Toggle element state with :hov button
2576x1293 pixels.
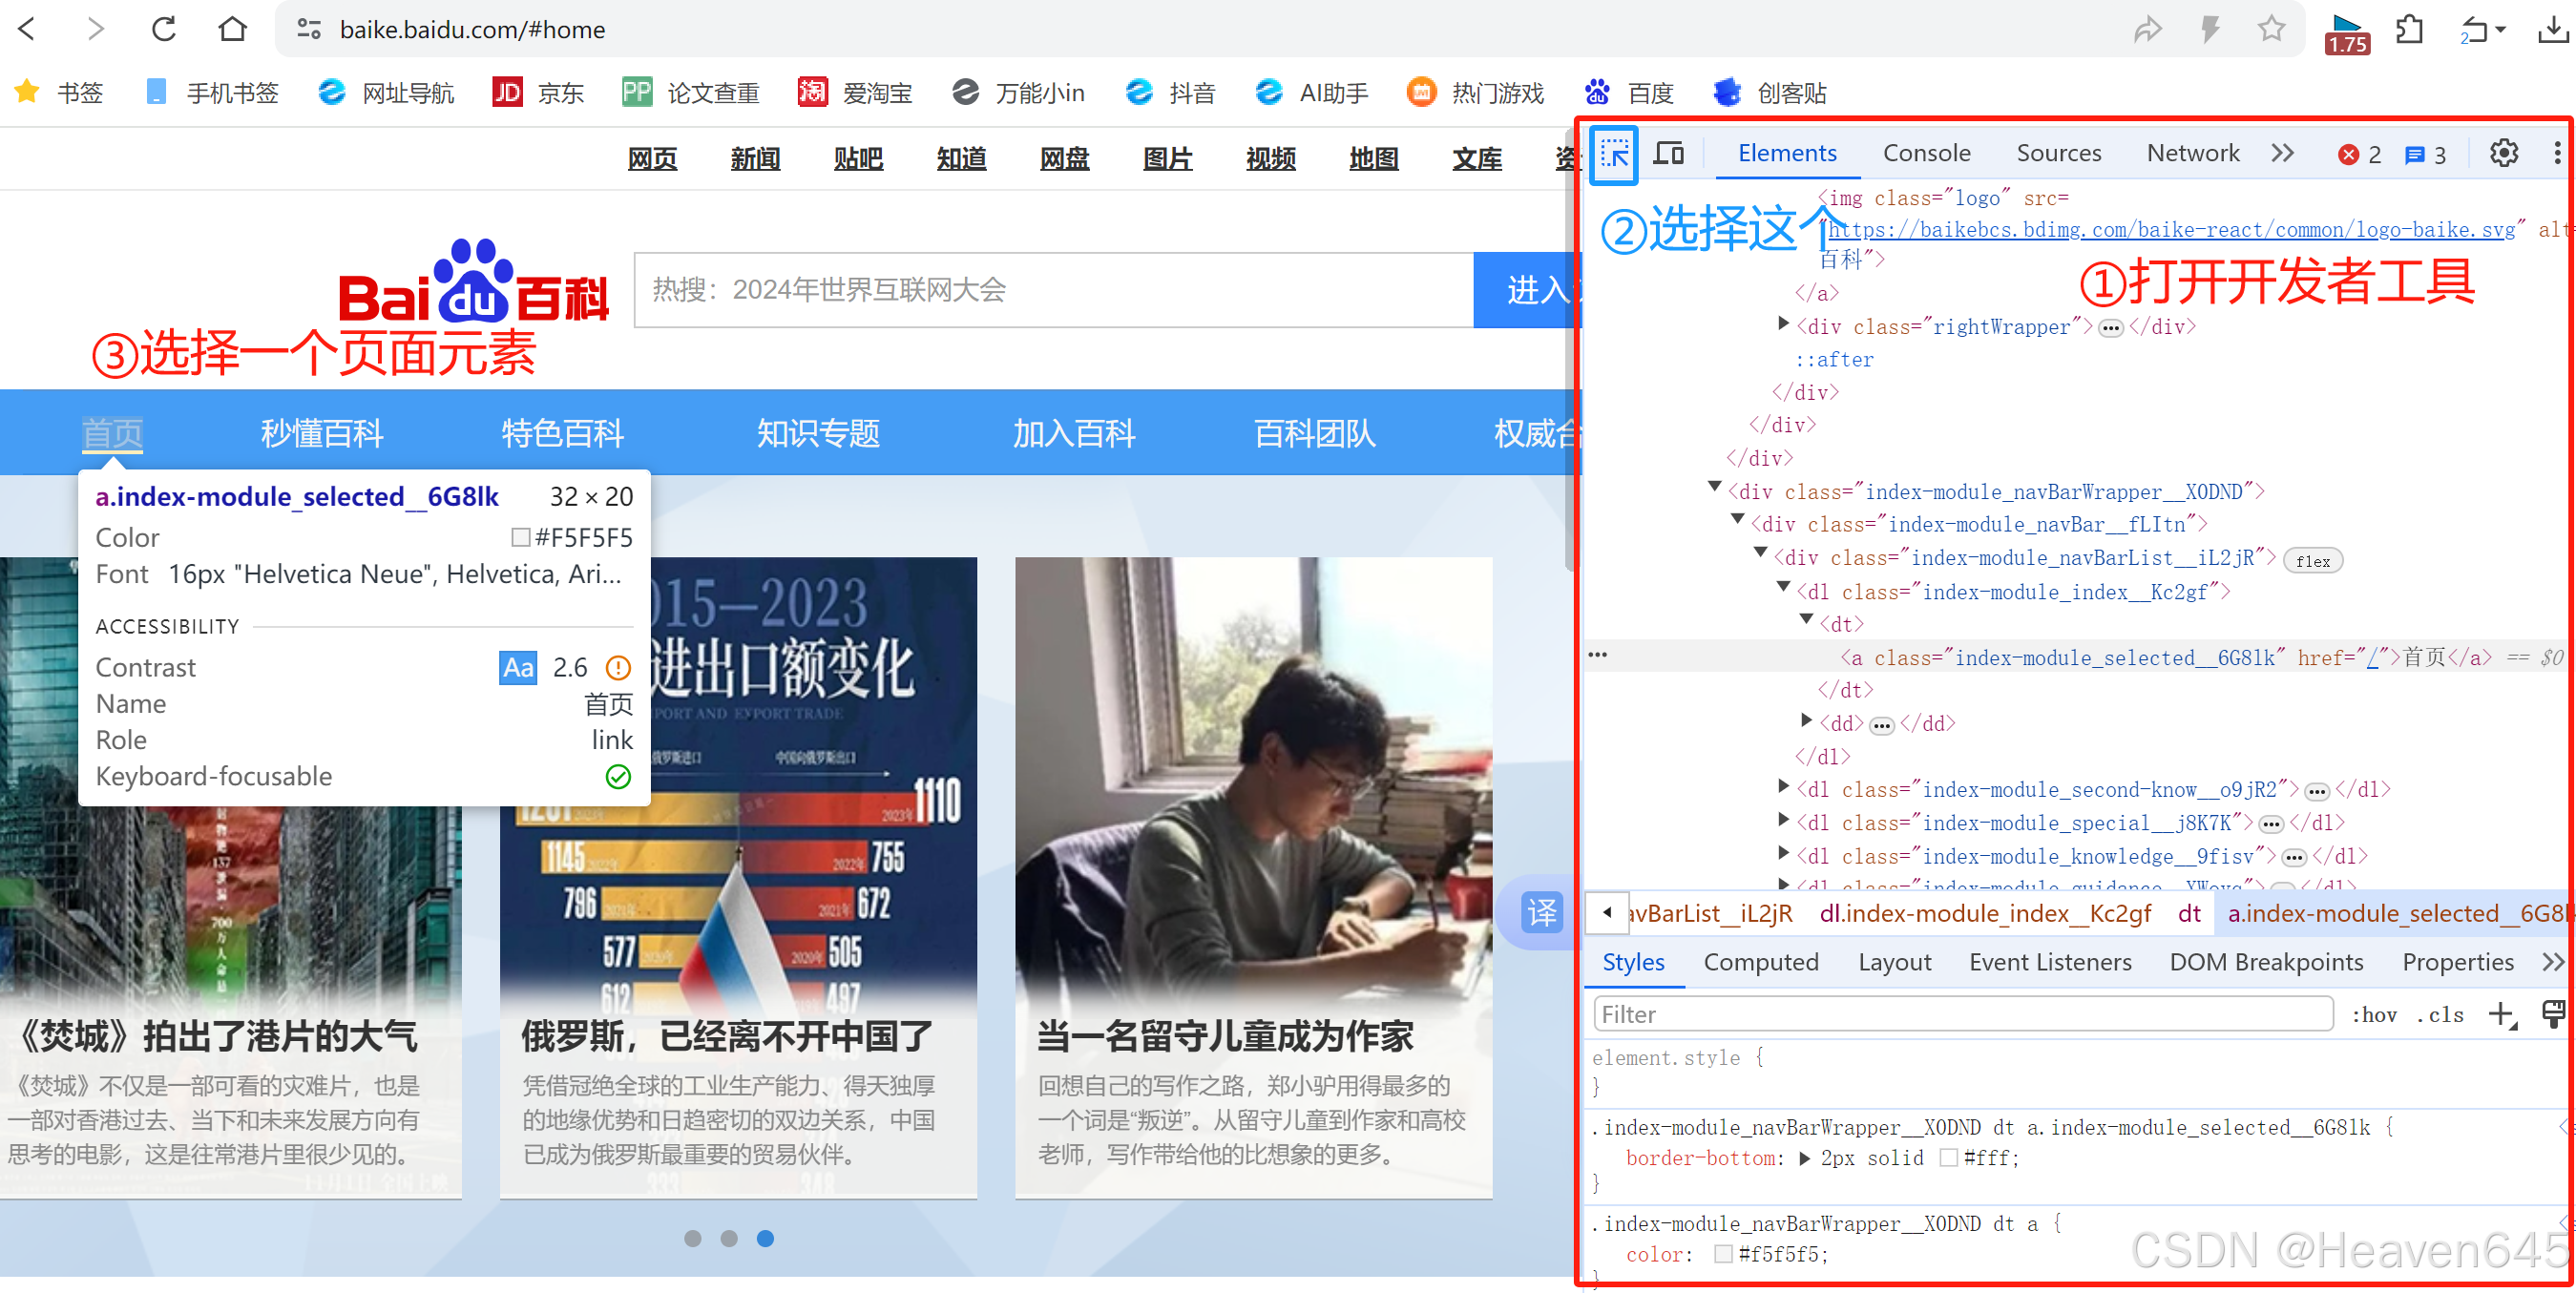[2376, 1014]
